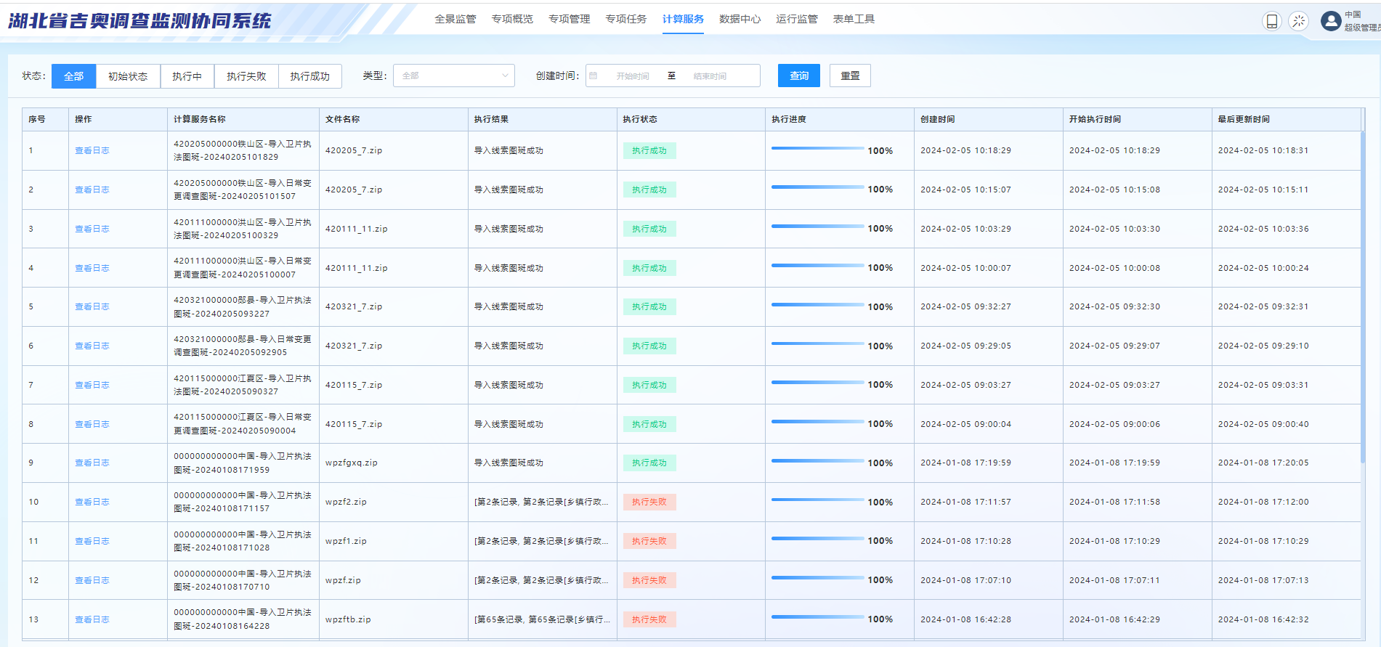The height and width of the screenshot is (647, 1381).
Task: Open 查看日志 for row 4
Action: (x=92, y=268)
